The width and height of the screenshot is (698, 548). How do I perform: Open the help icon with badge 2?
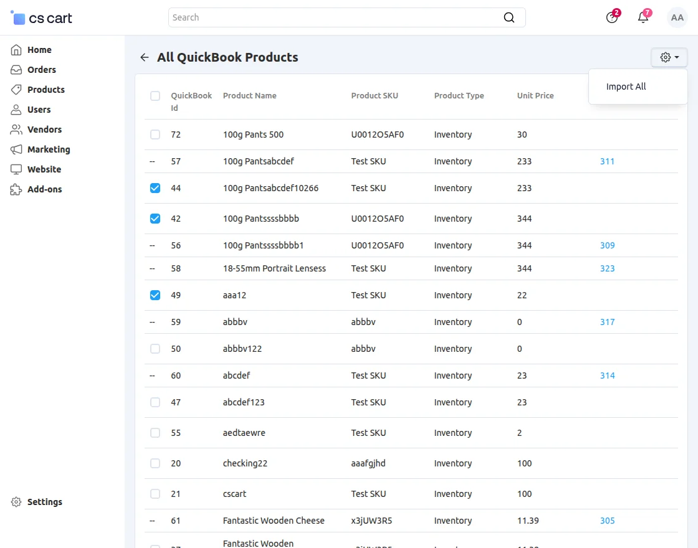[612, 17]
